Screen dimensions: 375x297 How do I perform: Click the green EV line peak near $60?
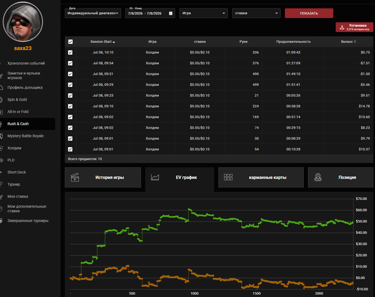[189, 209]
